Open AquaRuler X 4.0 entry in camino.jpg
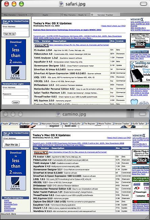This screenshot has width=150, height=220. (x=42, y=166)
